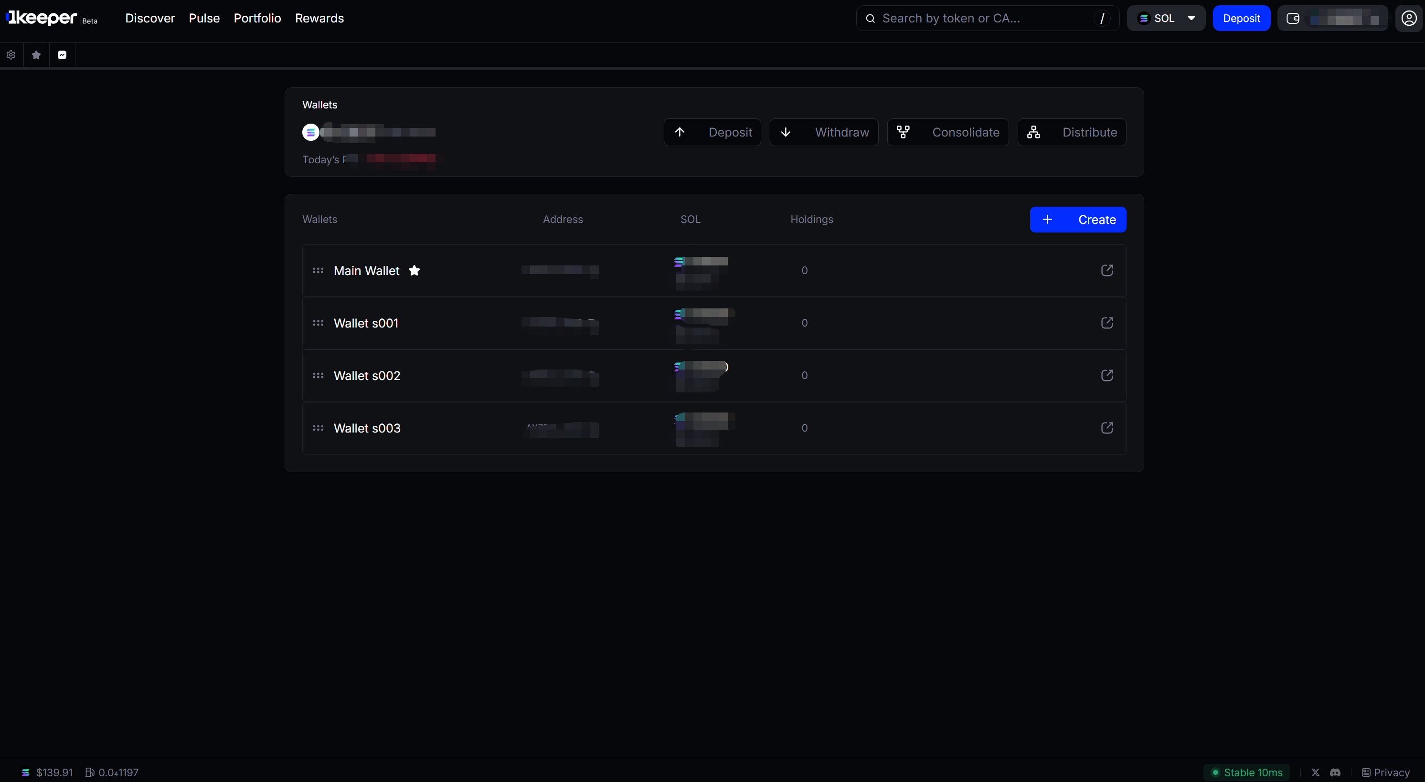Screen dimensions: 1425x782
Task: Open the settings gear icon in sub-toolbar
Action: pyautogui.click(x=11, y=55)
